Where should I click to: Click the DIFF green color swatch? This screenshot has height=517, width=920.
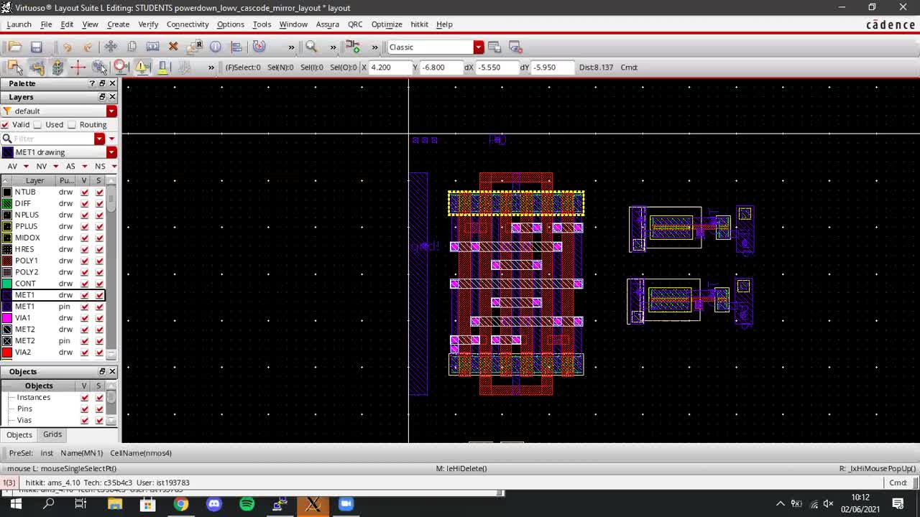click(x=7, y=203)
